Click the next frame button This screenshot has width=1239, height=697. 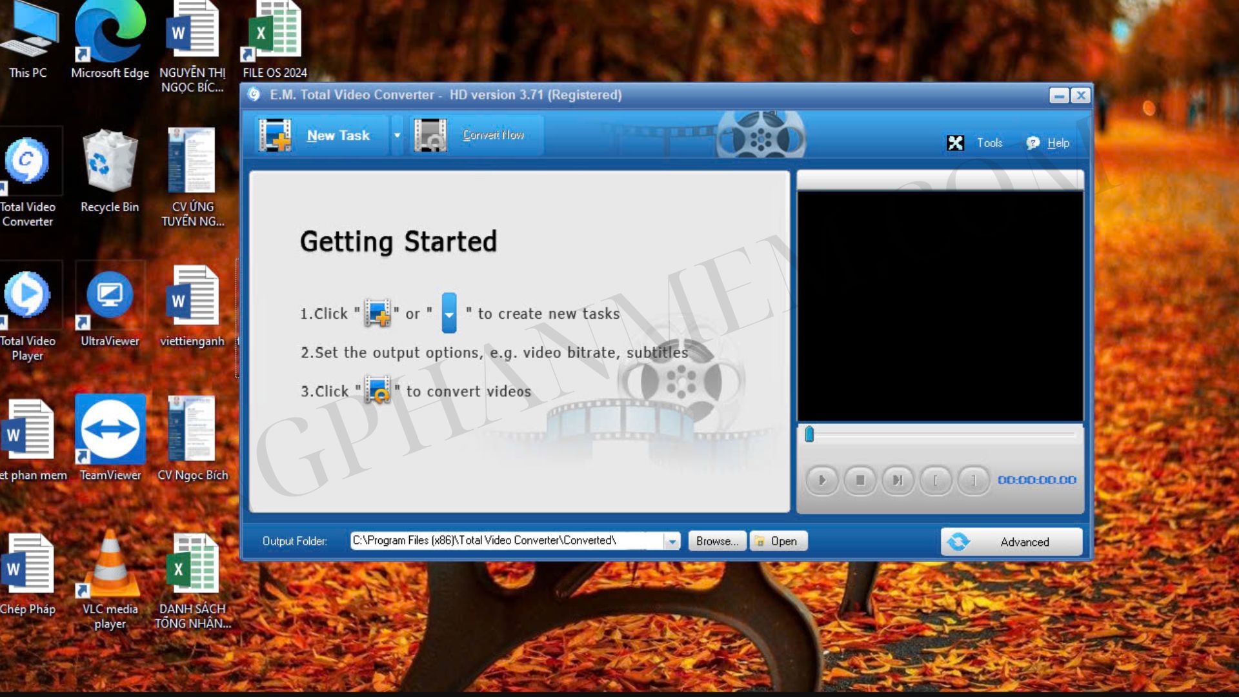[x=897, y=480]
